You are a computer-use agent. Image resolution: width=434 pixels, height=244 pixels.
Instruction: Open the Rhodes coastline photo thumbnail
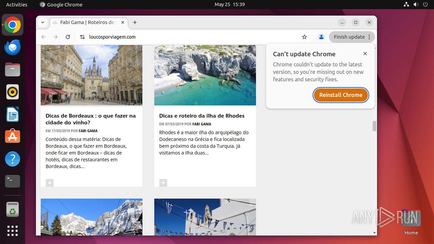point(205,75)
